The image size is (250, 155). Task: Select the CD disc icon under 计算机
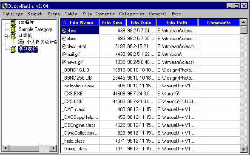click(21, 42)
